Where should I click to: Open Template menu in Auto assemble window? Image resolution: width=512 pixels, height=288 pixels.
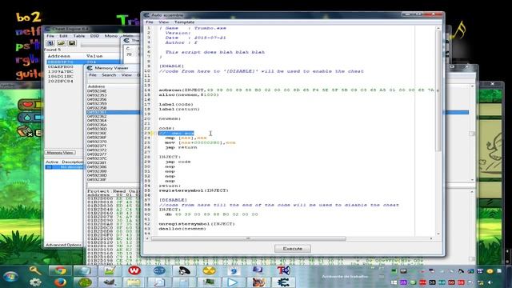pos(185,22)
